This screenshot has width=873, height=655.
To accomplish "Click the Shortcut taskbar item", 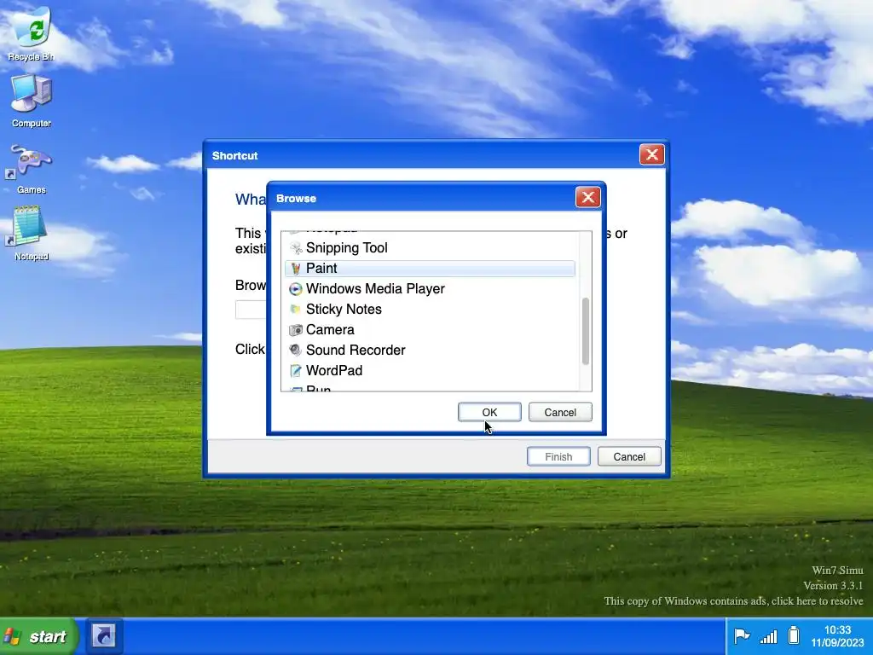I will click(103, 636).
